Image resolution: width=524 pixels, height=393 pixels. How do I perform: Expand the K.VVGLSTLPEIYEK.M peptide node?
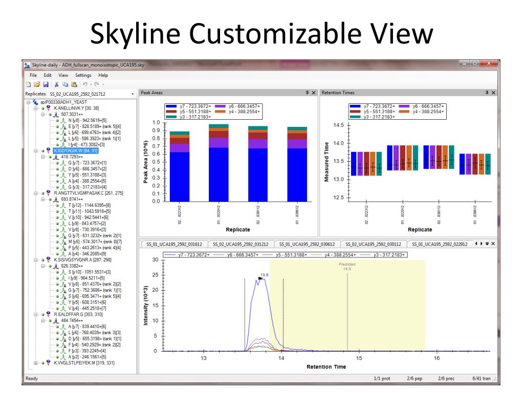click(x=35, y=363)
